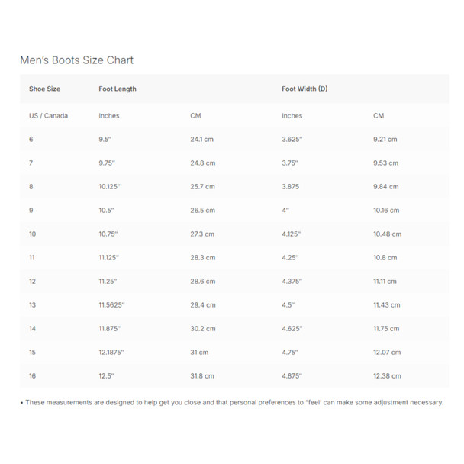The image size is (464, 464).
Task: Select the 24.8 cm foot length cell
Action: 203,163
